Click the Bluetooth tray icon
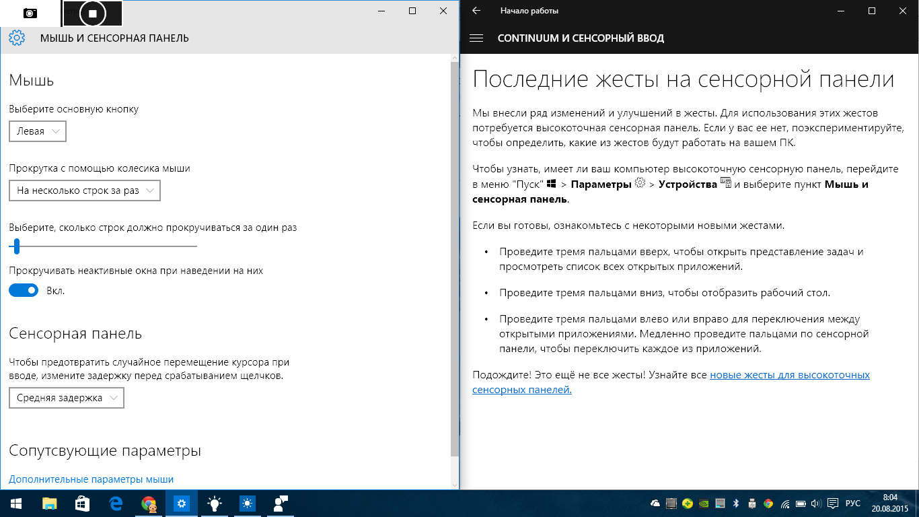Screen dimensions: 919x517 point(736,504)
